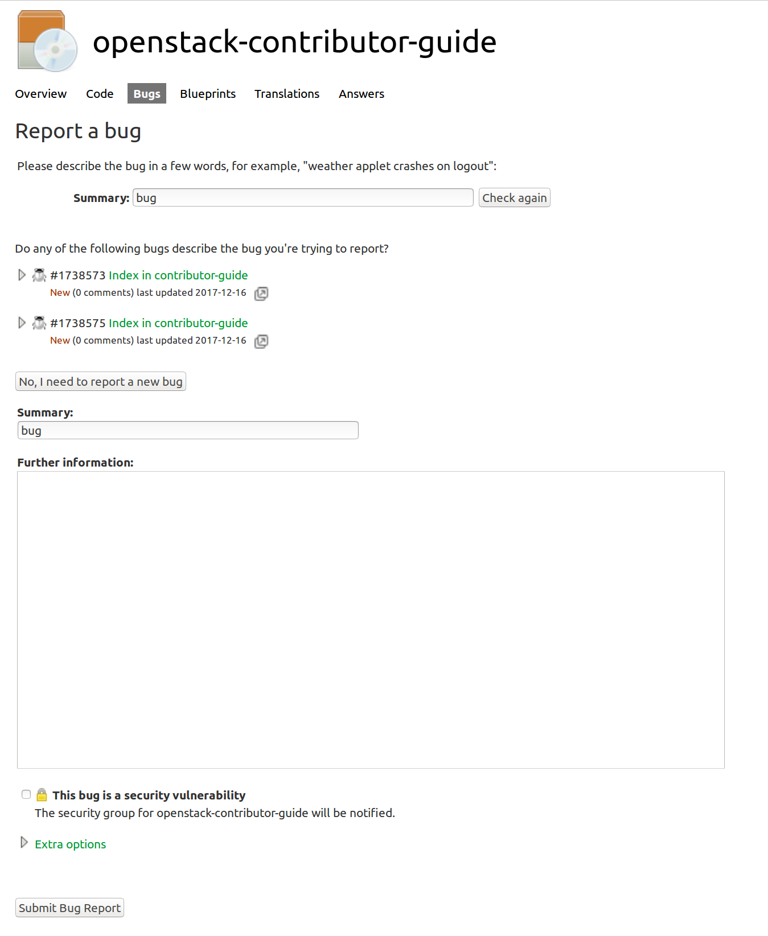Screen dimensions: 768x936
Task: Open the first Index in contributor-guide link
Action: coord(178,275)
